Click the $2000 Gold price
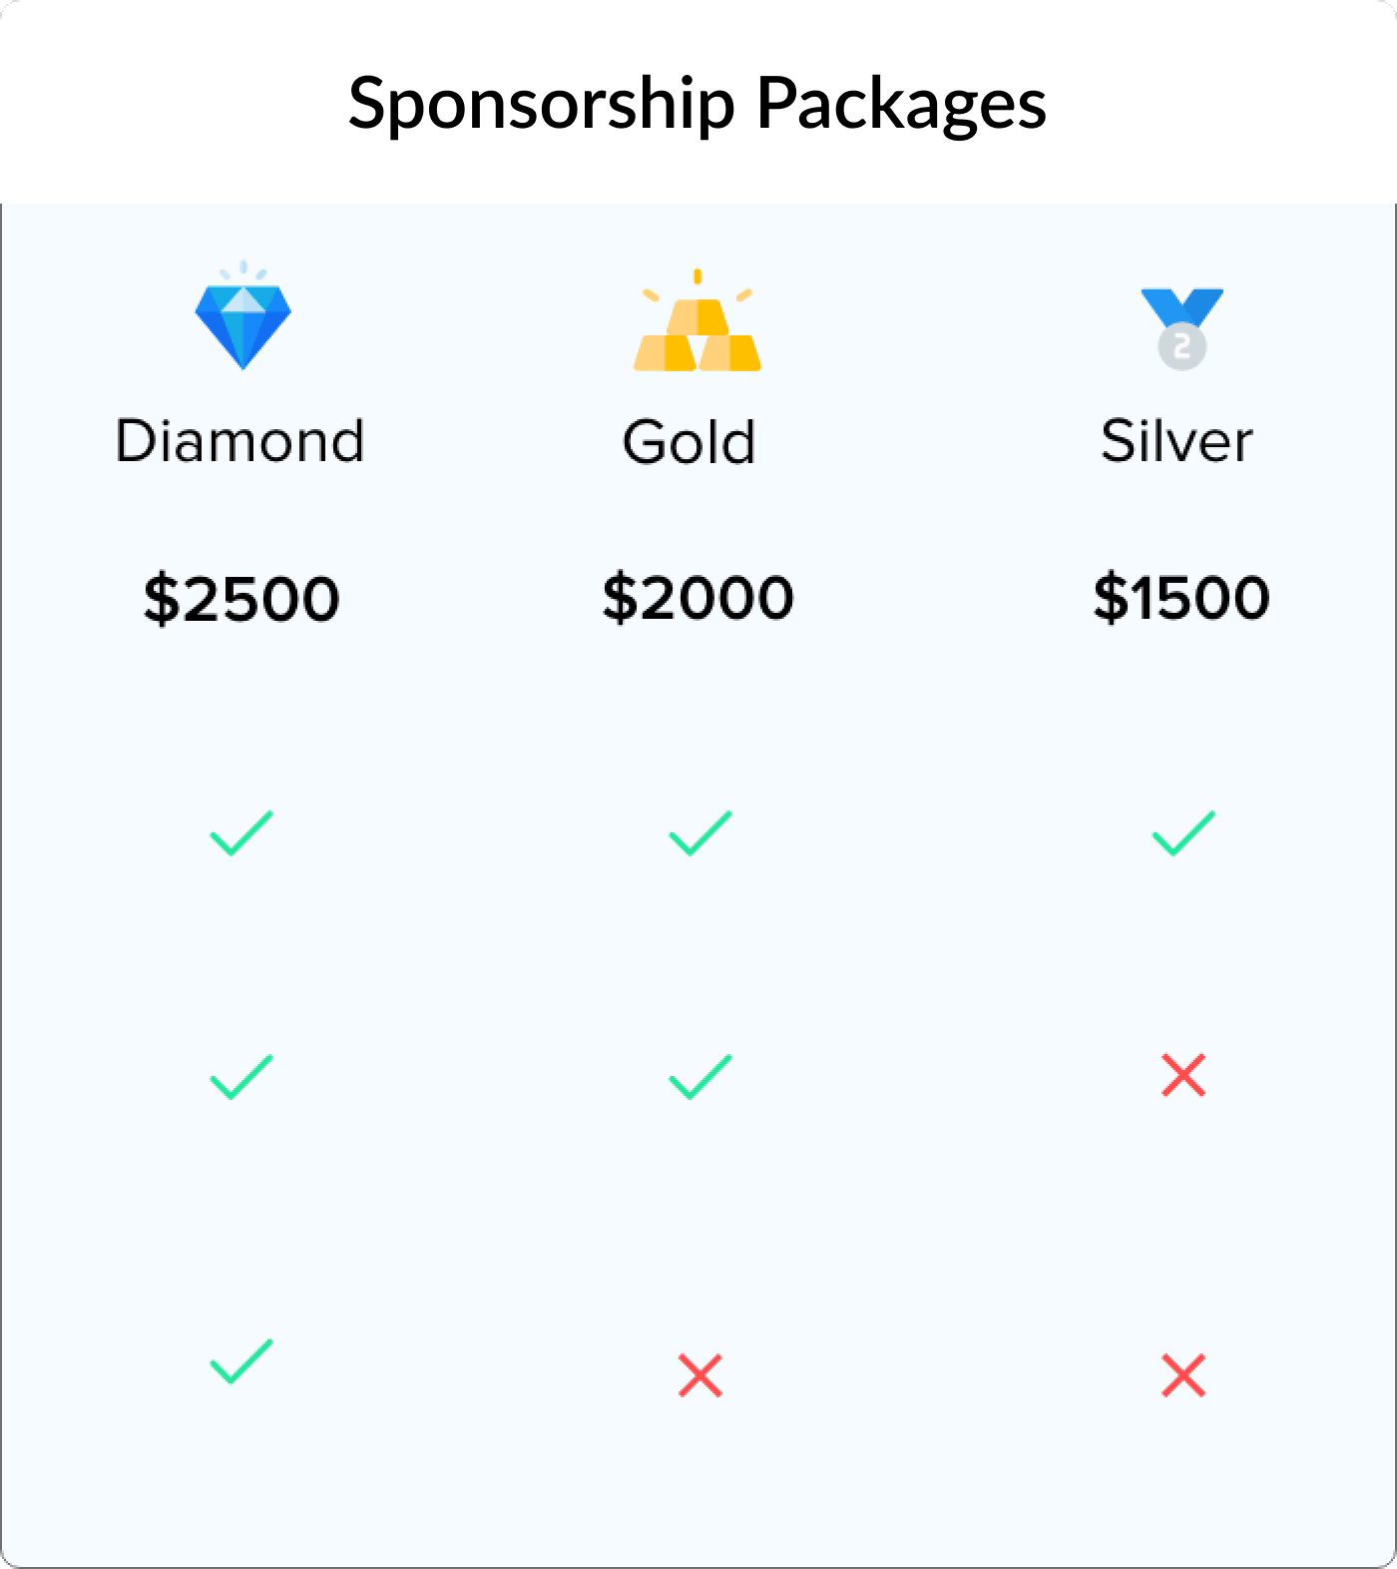1397x1569 pixels. coord(698,598)
